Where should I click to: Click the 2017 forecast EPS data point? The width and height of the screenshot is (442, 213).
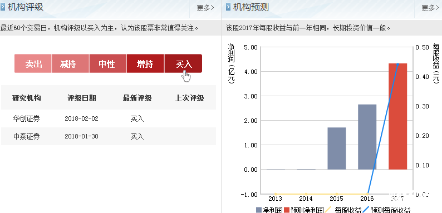397,65
